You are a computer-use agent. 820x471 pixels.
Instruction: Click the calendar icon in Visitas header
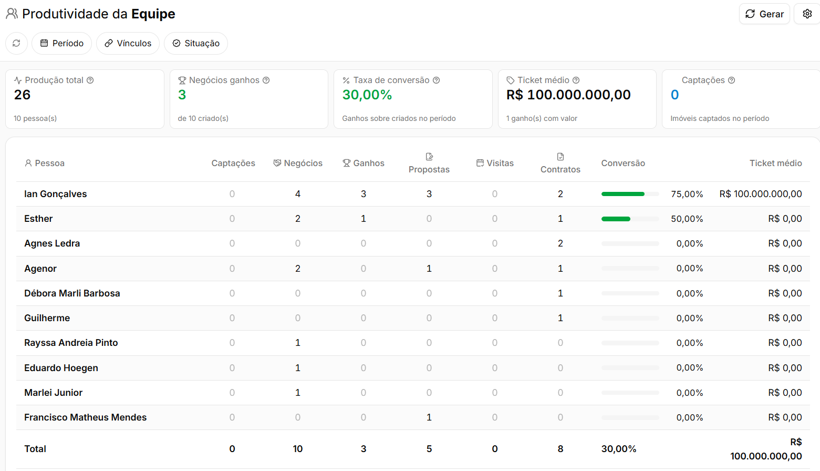[480, 163]
